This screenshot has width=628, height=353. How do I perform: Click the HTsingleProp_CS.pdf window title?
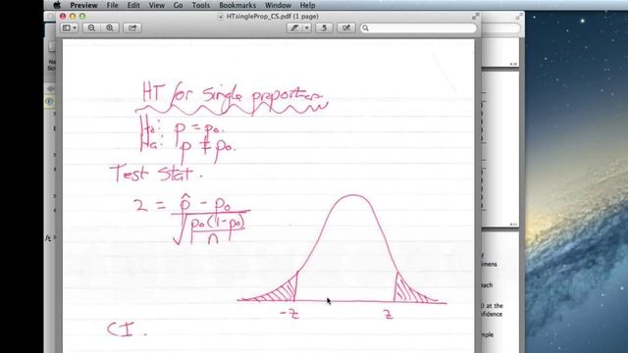tap(273, 17)
